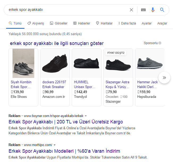Screen dimensions: 173x162
Task: Click the www.boyner.com.tr/spor-ayakkabı/erkek URL
Action: click(x=53, y=116)
